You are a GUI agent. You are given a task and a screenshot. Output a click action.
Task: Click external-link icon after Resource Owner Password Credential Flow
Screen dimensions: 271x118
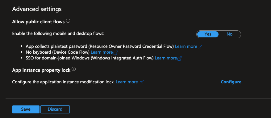point(200,47)
